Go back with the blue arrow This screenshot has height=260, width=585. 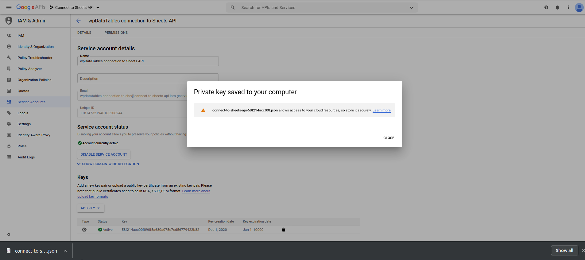79,21
